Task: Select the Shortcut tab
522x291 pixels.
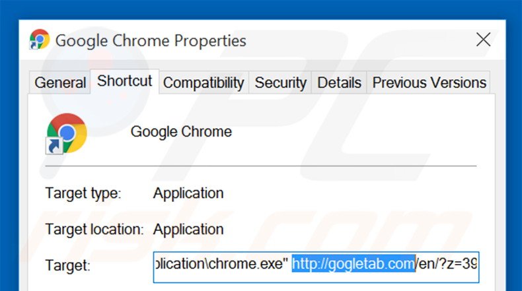Action: [124, 81]
